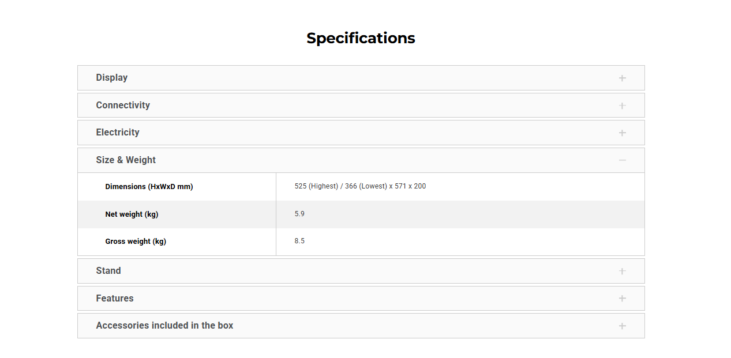This screenshot has height=358, width=731.
Task: Click the Gross weight (kg) label
Action: coord(136,242)
